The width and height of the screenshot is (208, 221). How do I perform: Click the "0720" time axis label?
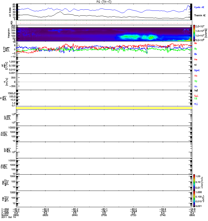click(133, 215)
